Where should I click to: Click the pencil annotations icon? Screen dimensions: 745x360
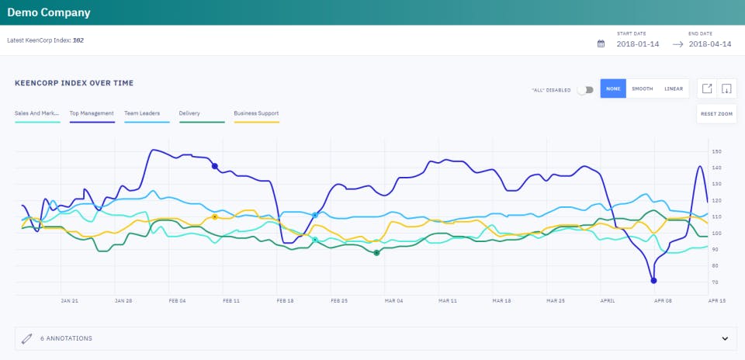point(27,338)
